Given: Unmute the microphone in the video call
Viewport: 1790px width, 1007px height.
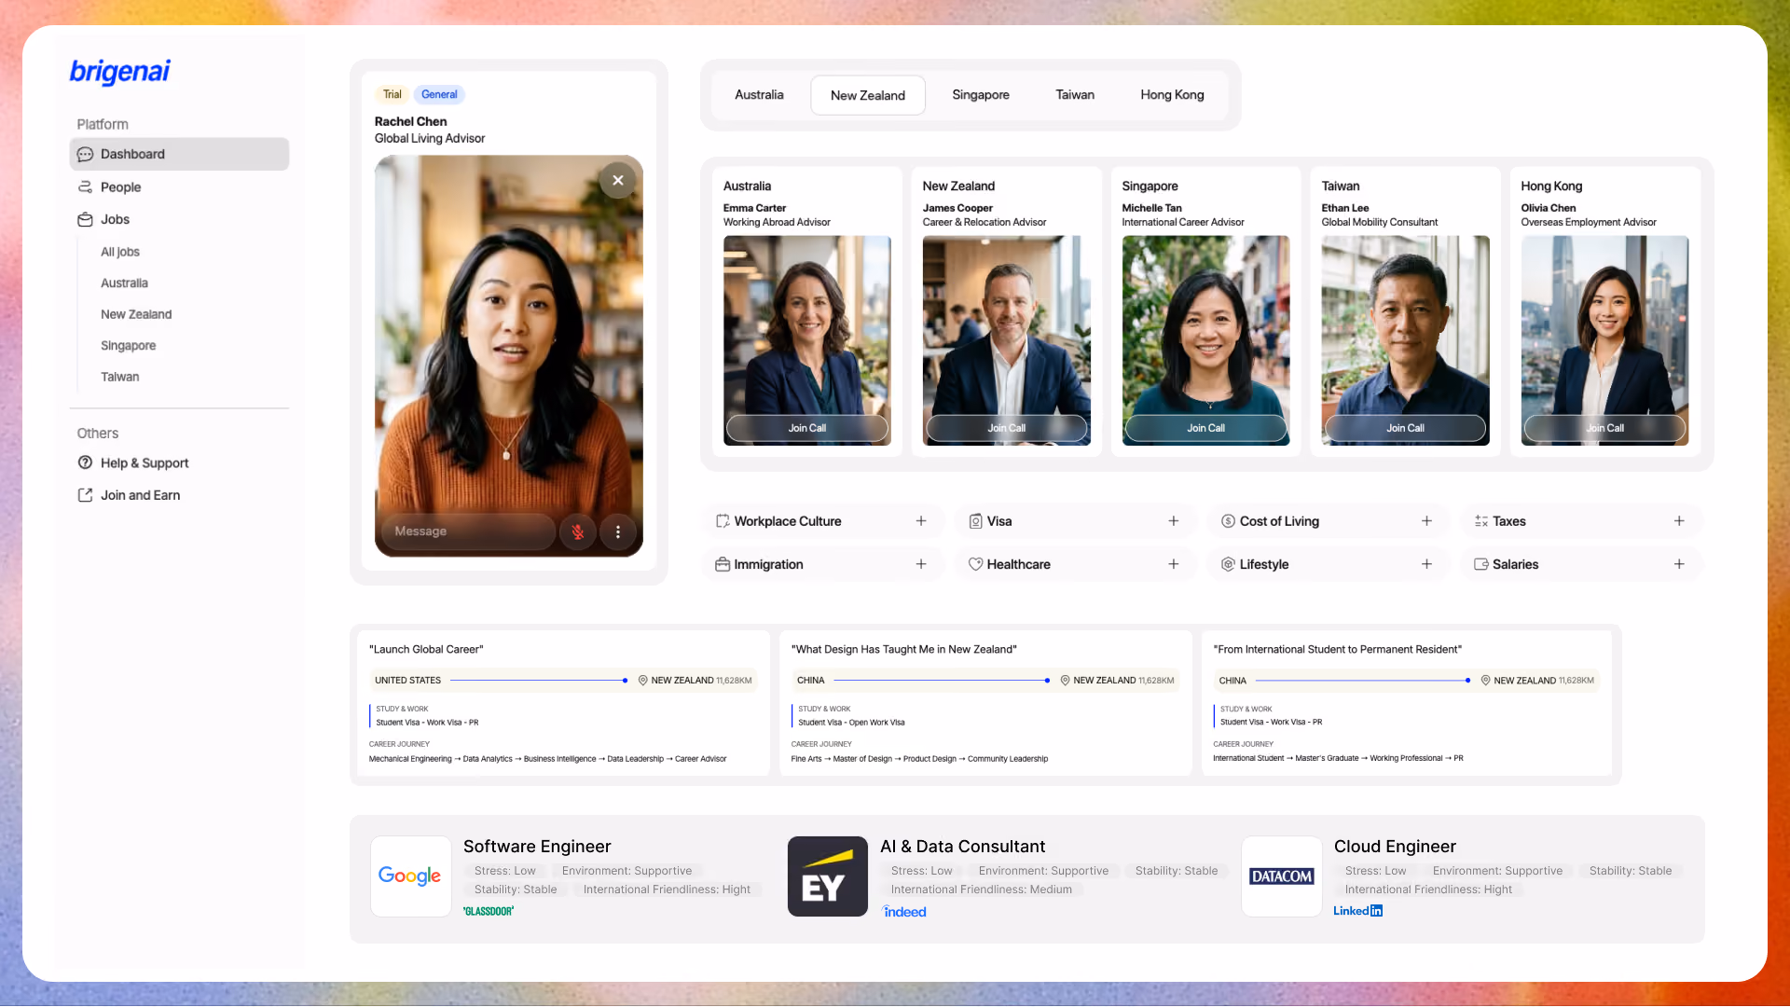Looking at the screenshot, I should pyautogui.click(x=578, y=531).
